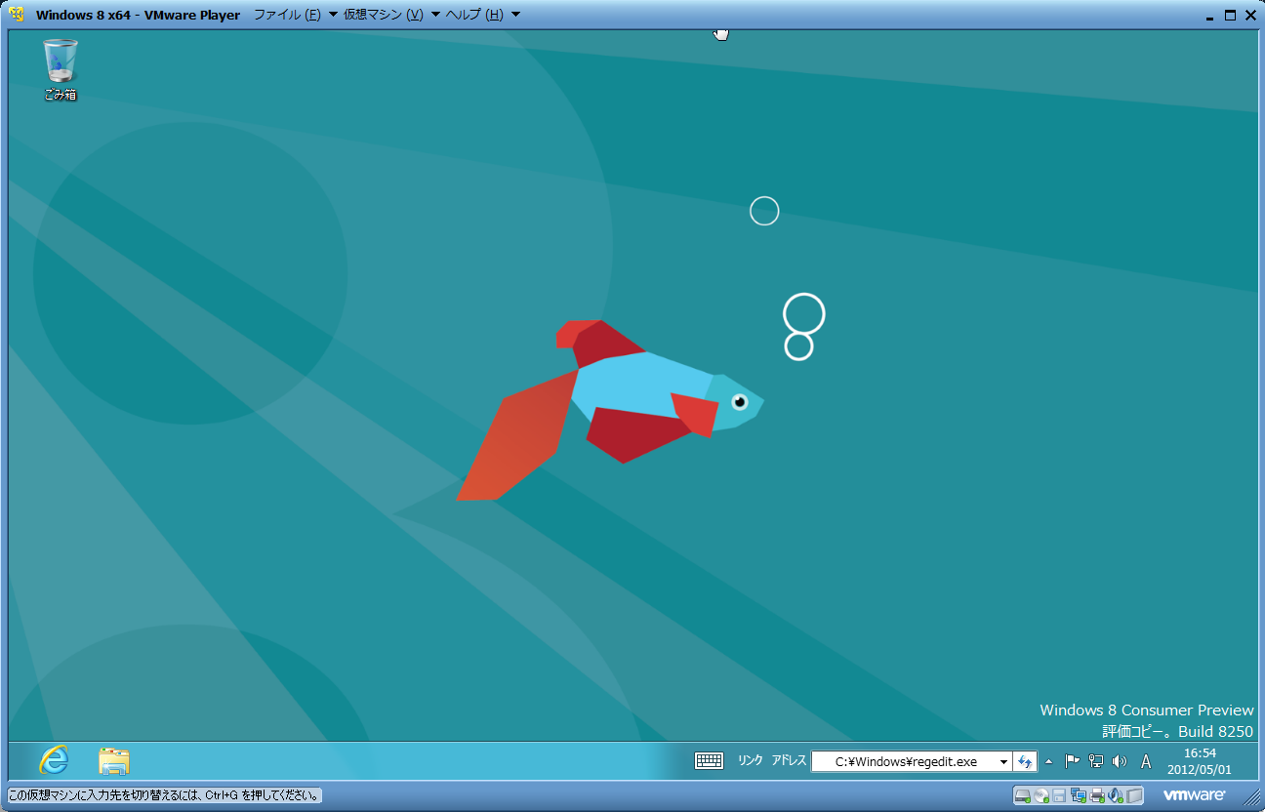Viewport: 1265px width, 812px height.
Task: Select the sound adapter icon in VMware status bar
Action: [1114, 796]
